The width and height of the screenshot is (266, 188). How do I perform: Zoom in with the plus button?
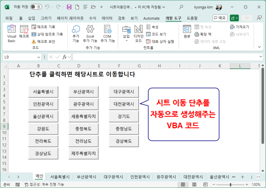pyautogui.click(x=247, y=184)
